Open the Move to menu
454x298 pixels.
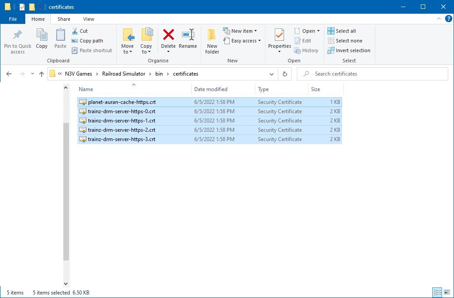pyautogui.click(x=127, y=41)
